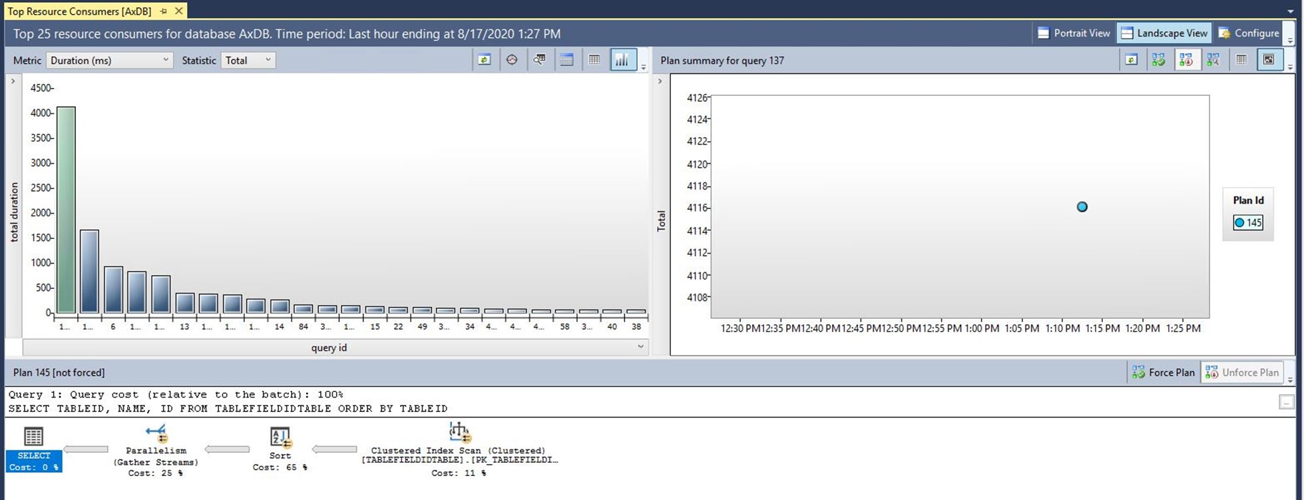Viewport: 1304px width, 500px height.
Task: Click the view query text magnifier icon
Action: (x=539, y=60)
